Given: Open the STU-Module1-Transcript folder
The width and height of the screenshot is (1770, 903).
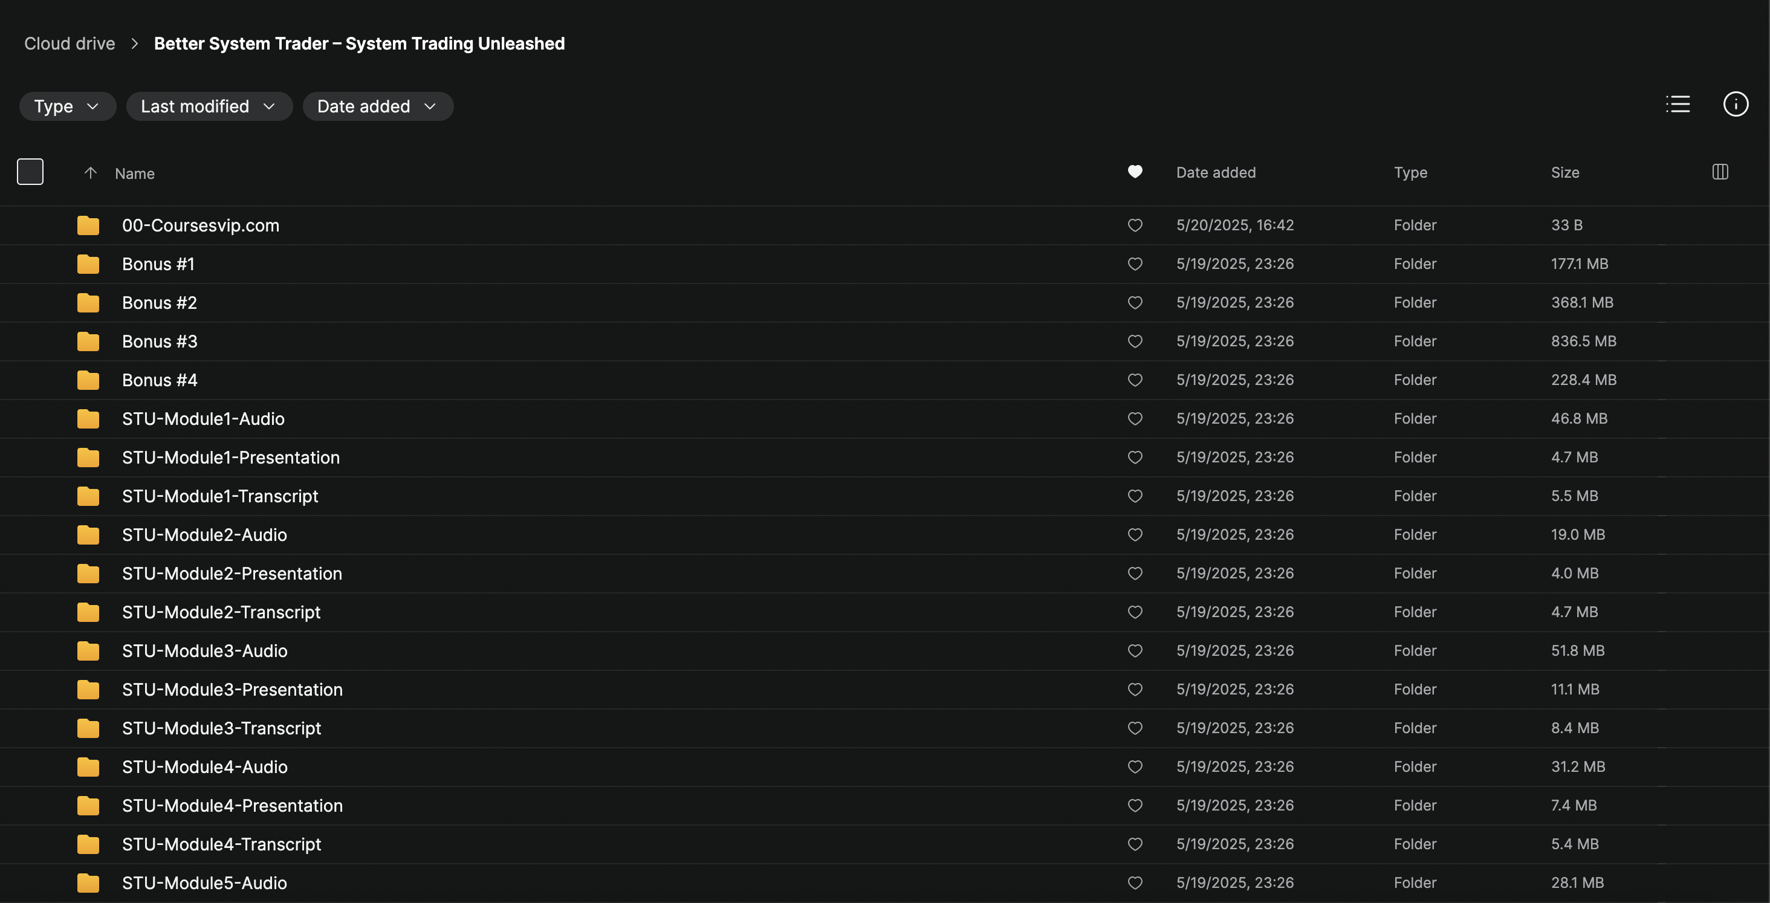Looking at the screenshot, I should (x=220, y=496).
